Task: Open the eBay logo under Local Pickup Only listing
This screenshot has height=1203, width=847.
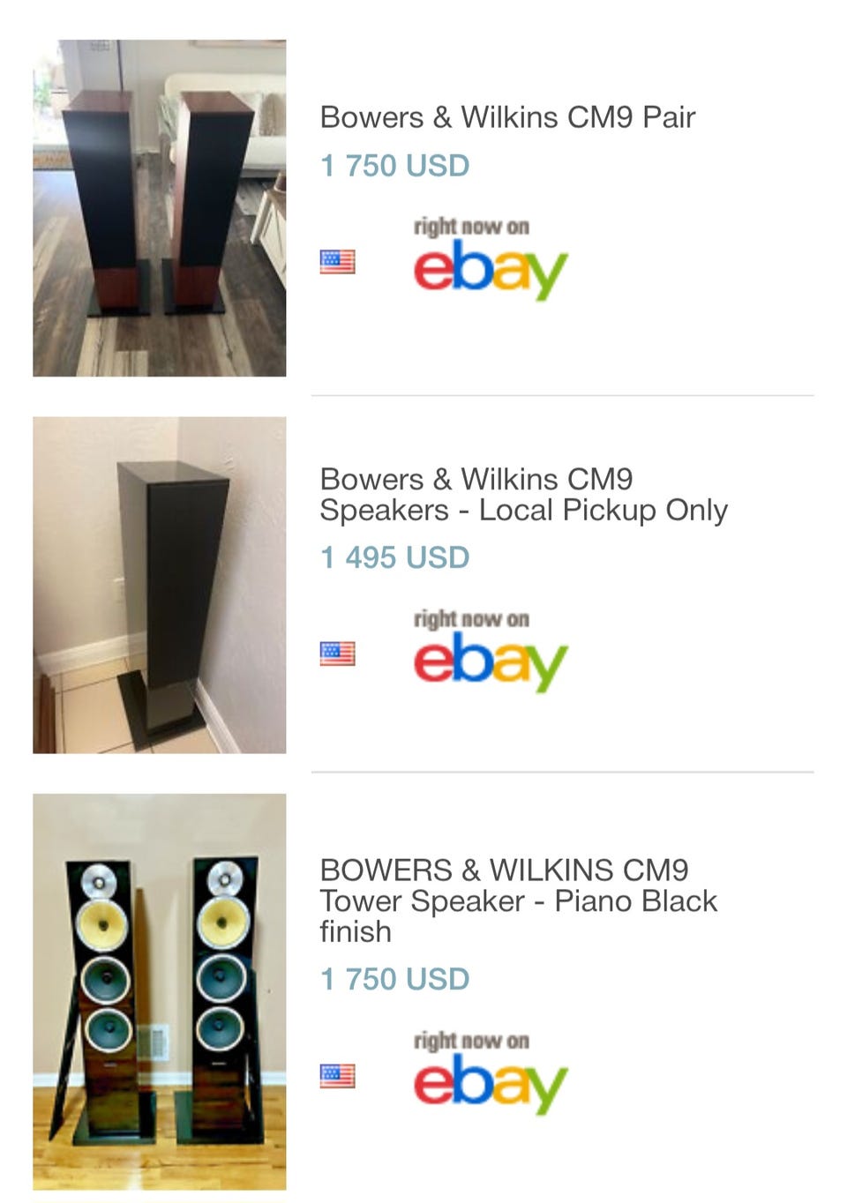Action: point(491,661)
